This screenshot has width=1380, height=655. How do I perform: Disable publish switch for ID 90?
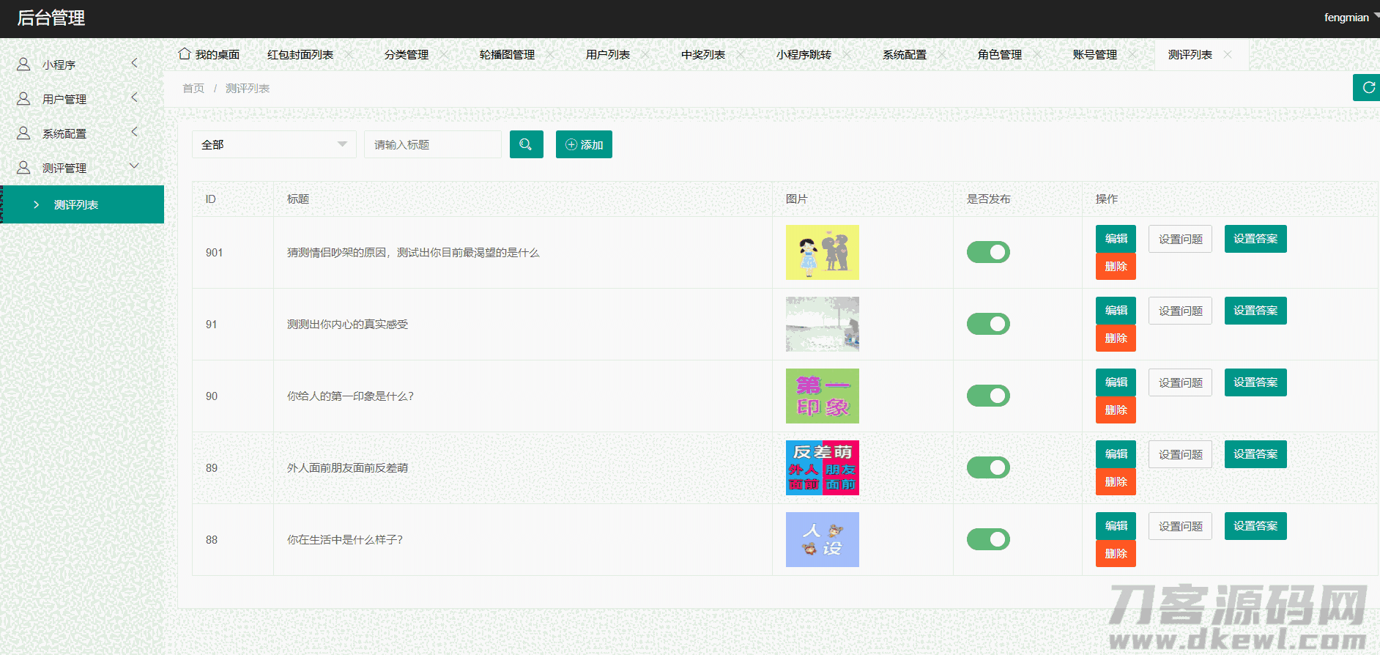[x=988, y=396]
